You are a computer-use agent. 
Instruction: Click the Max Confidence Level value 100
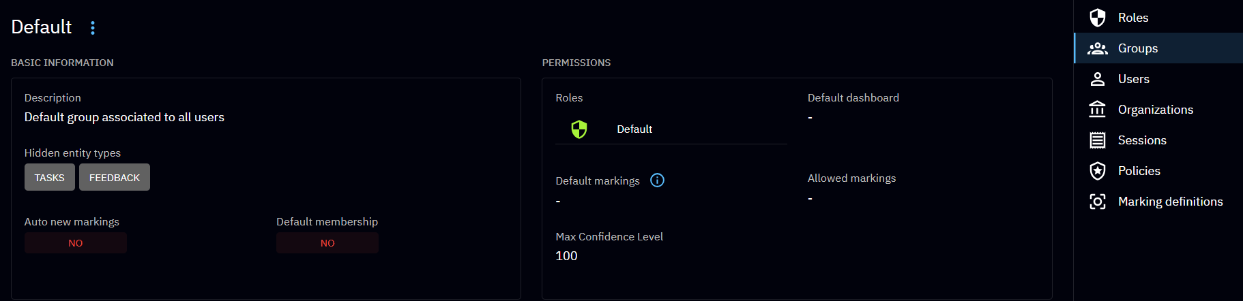coord(566,256)
